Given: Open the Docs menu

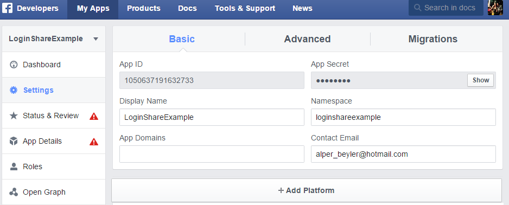Looking at the screenshot, I should [187, 9].
